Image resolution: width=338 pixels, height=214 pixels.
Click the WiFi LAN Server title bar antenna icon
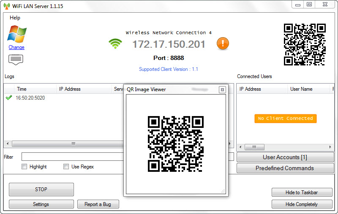(x=7, y=6)
